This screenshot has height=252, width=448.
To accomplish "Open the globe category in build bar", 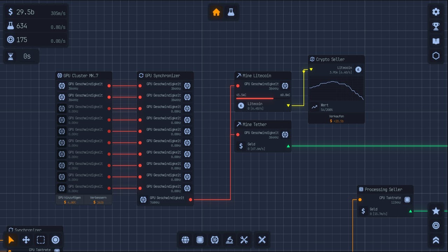I will 185,240.
